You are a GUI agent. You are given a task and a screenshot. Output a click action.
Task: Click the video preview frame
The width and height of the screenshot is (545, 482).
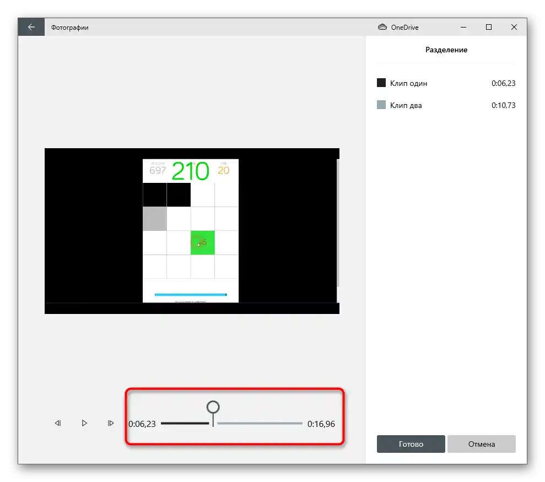click(192, 231)
